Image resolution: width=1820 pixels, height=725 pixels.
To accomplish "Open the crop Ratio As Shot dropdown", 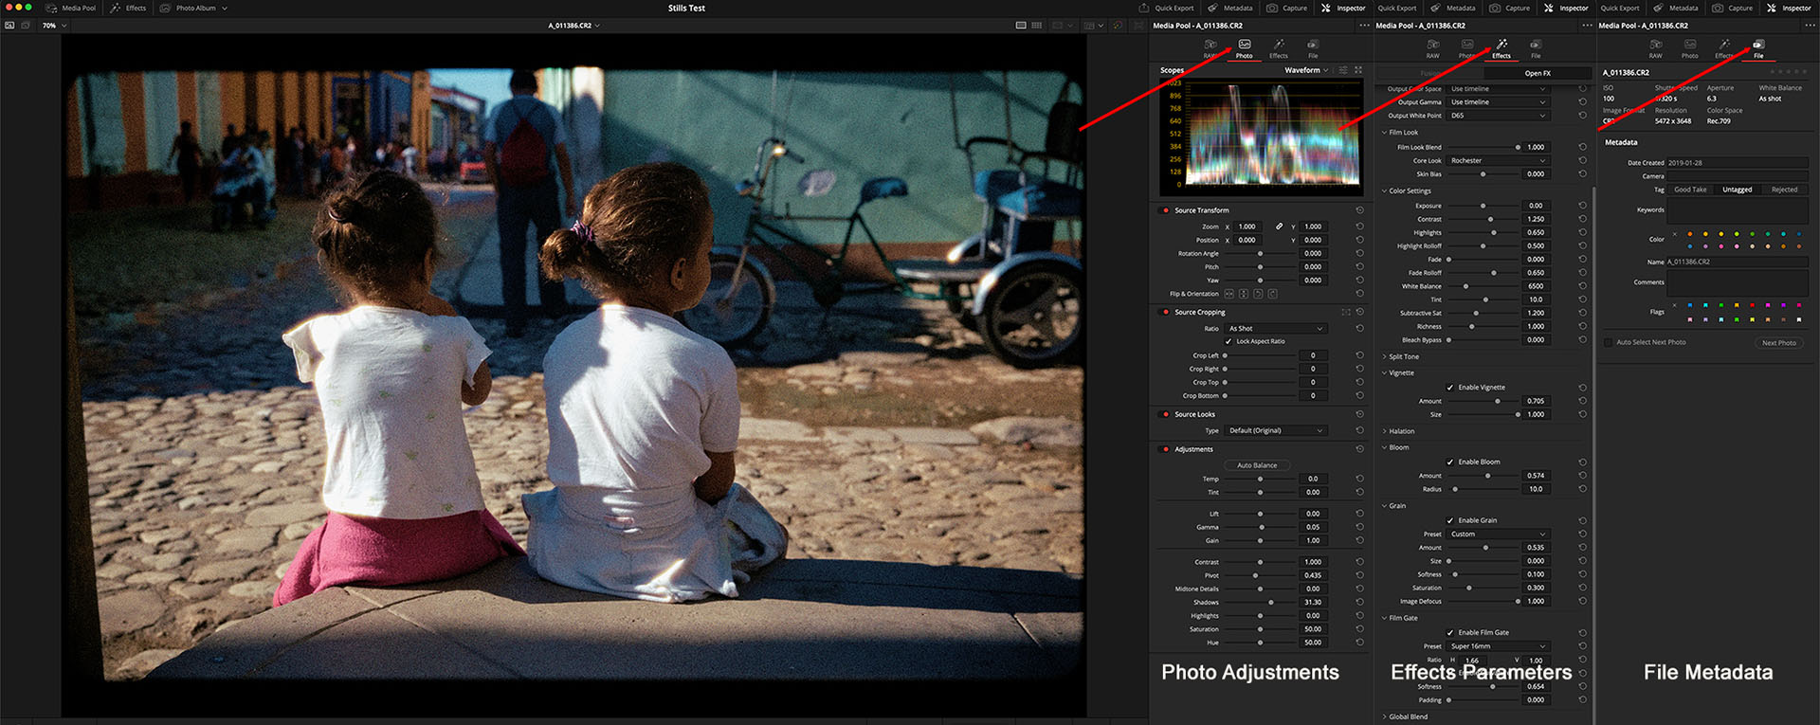I will 1277,329.
